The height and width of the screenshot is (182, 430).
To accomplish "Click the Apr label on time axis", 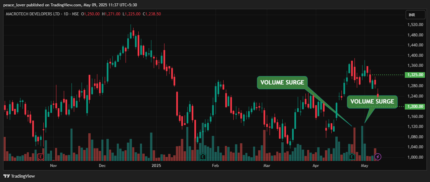I will click(x=316, y=166).
